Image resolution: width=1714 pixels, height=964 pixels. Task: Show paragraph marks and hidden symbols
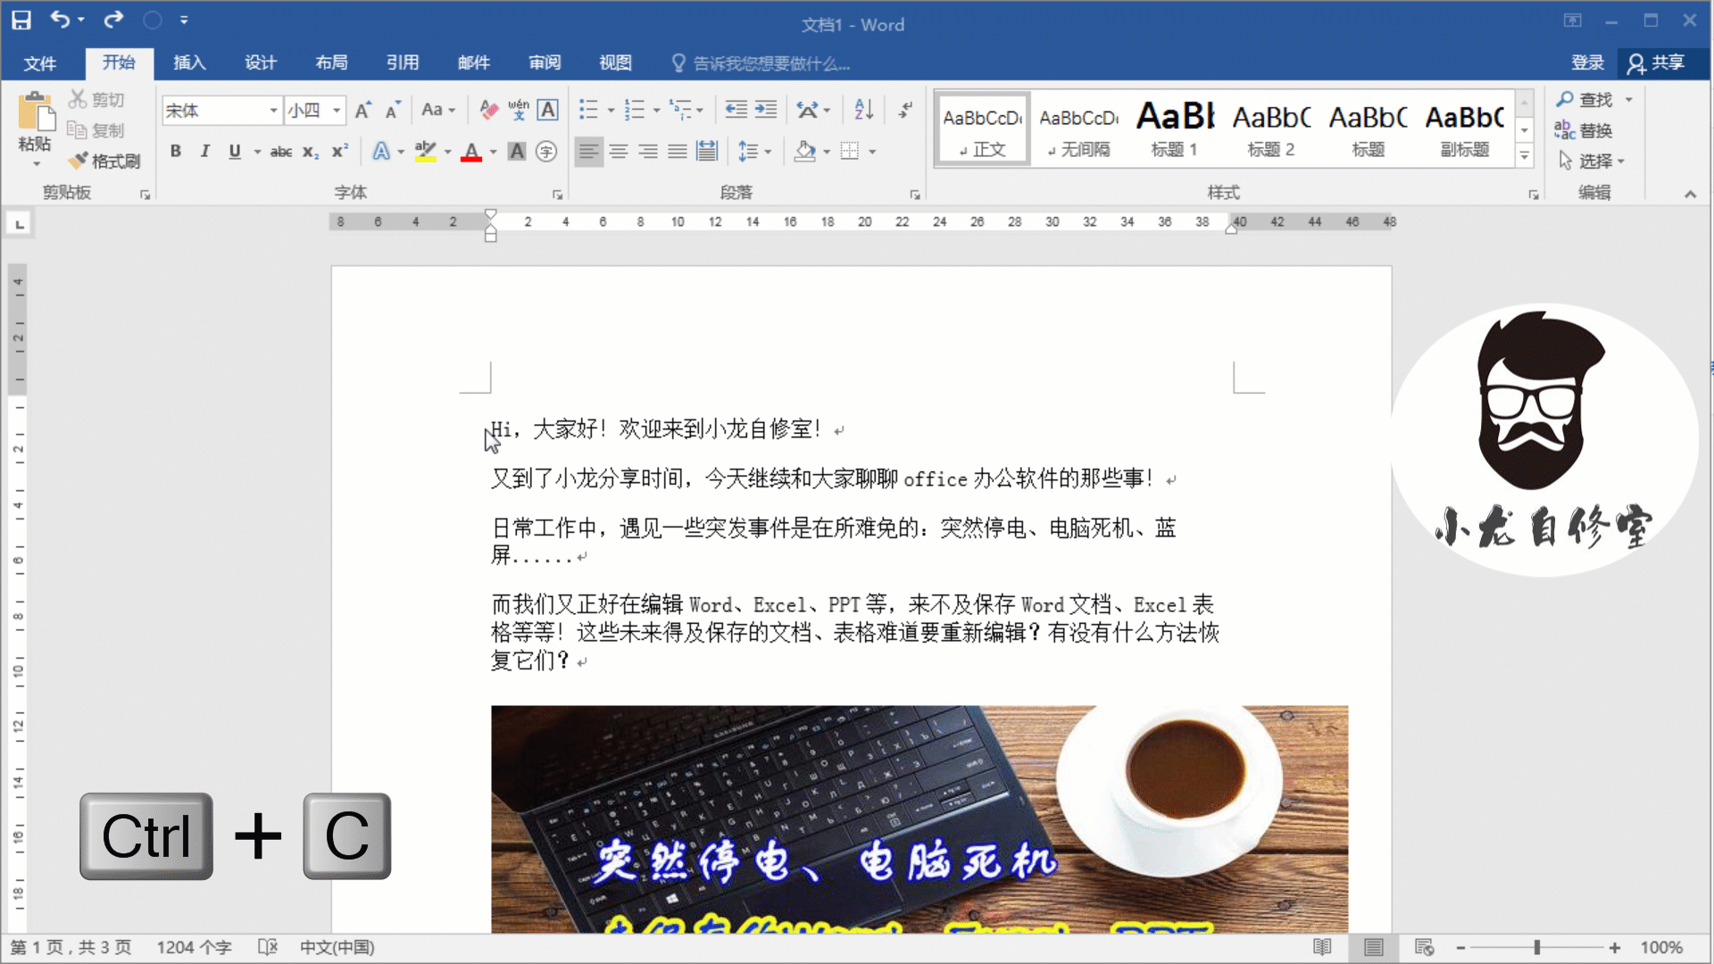point(905,110)
